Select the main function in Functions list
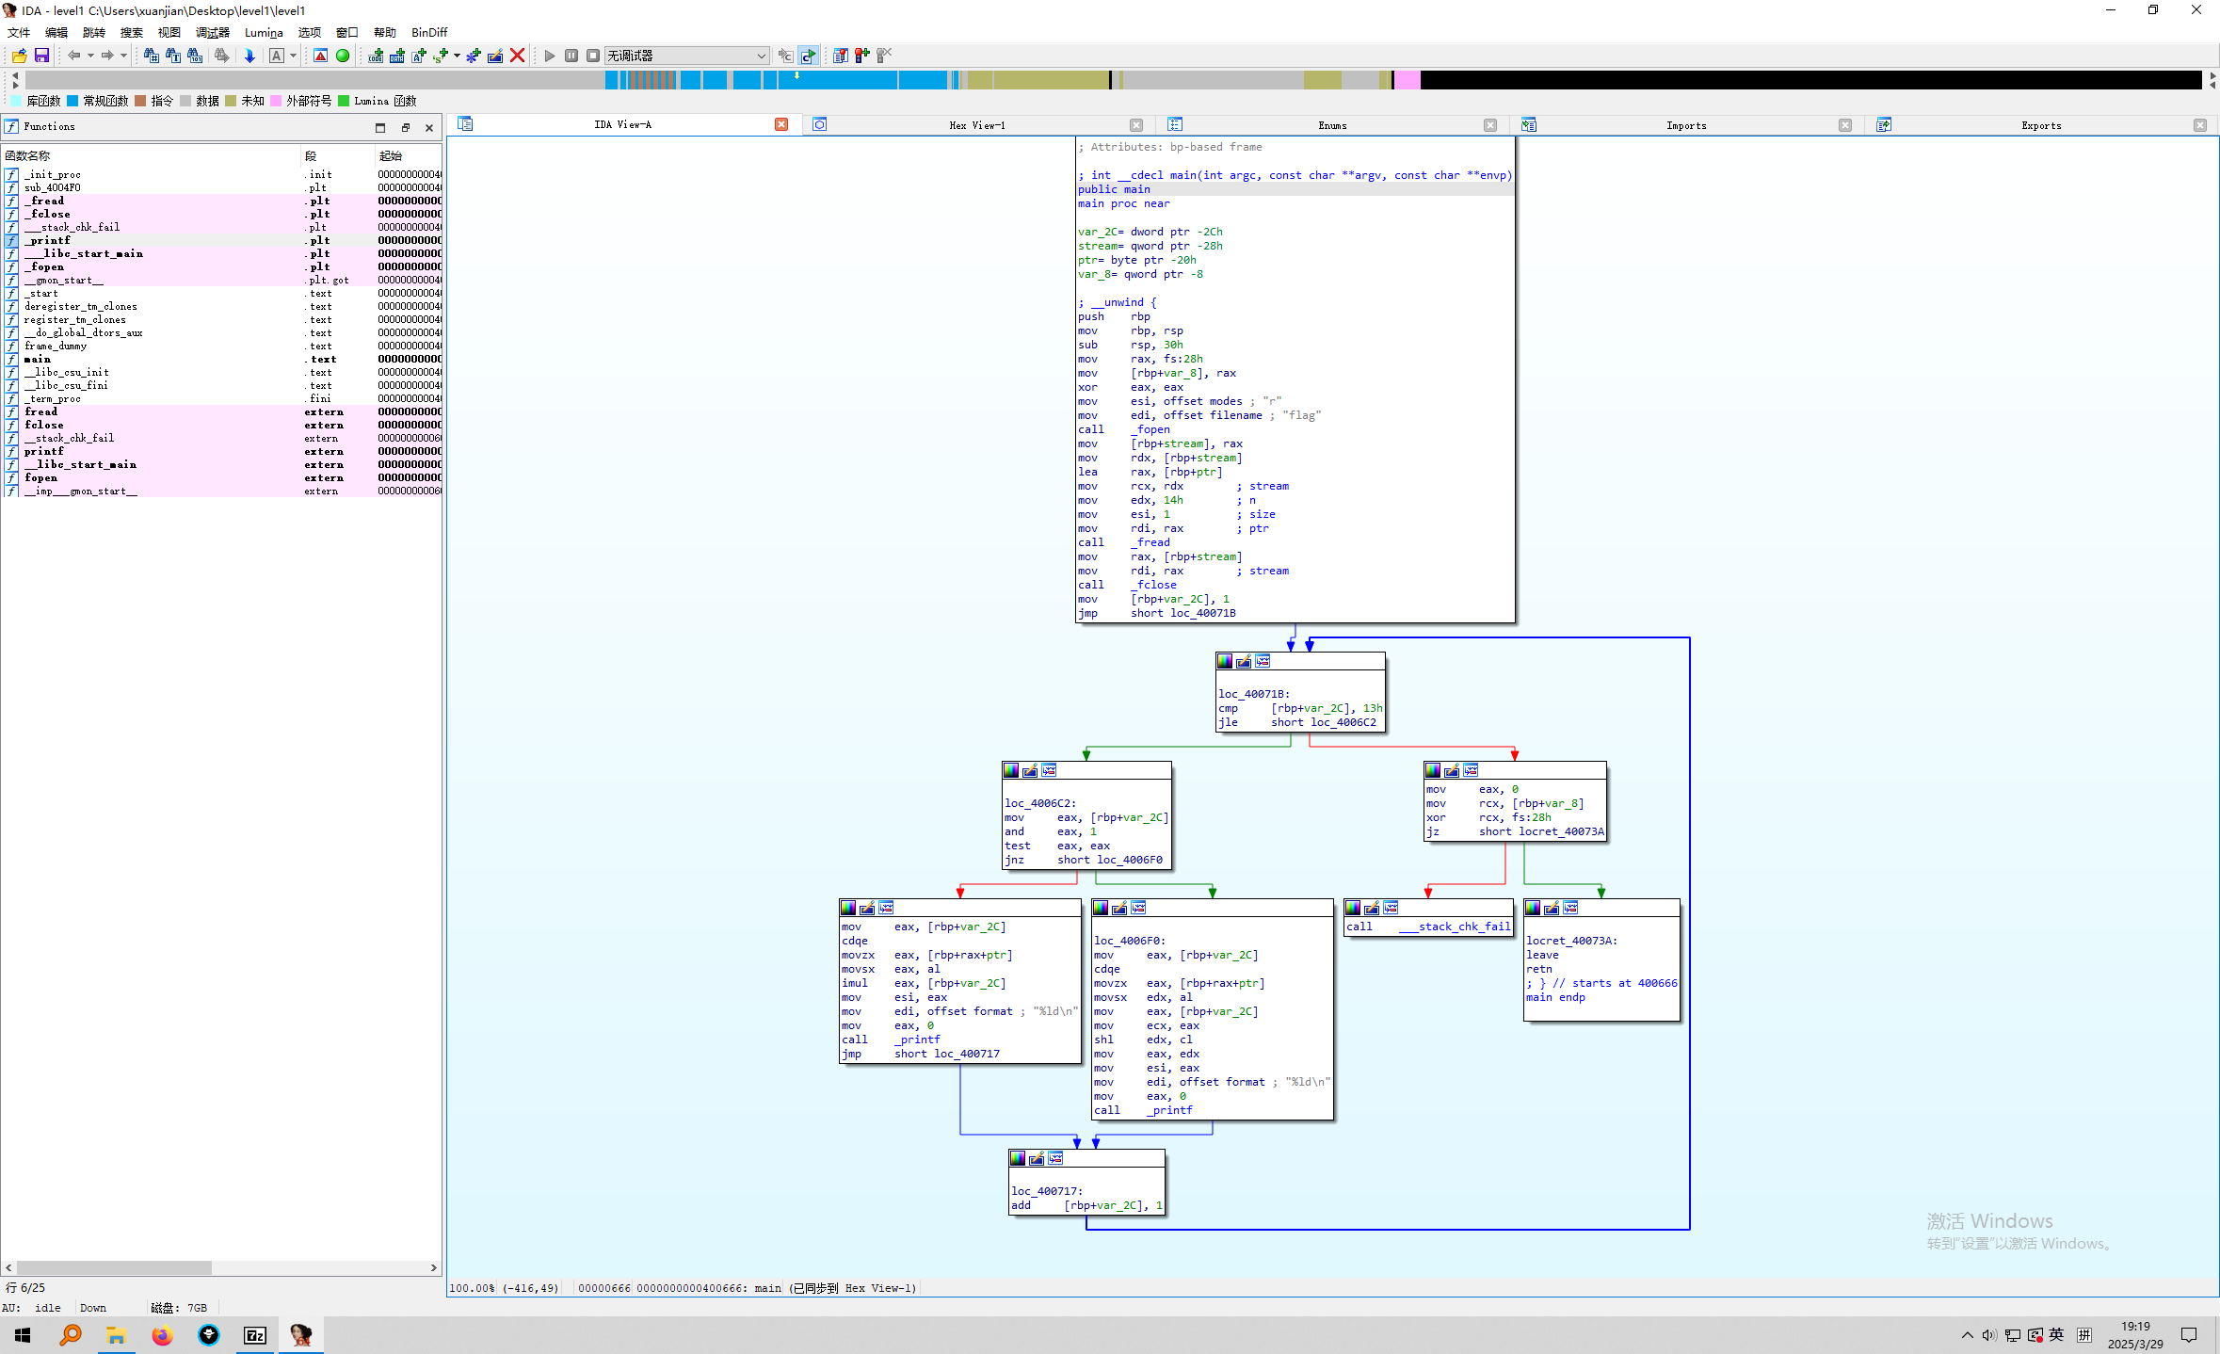This screenshot has height=1354, width=2220. 39,359
